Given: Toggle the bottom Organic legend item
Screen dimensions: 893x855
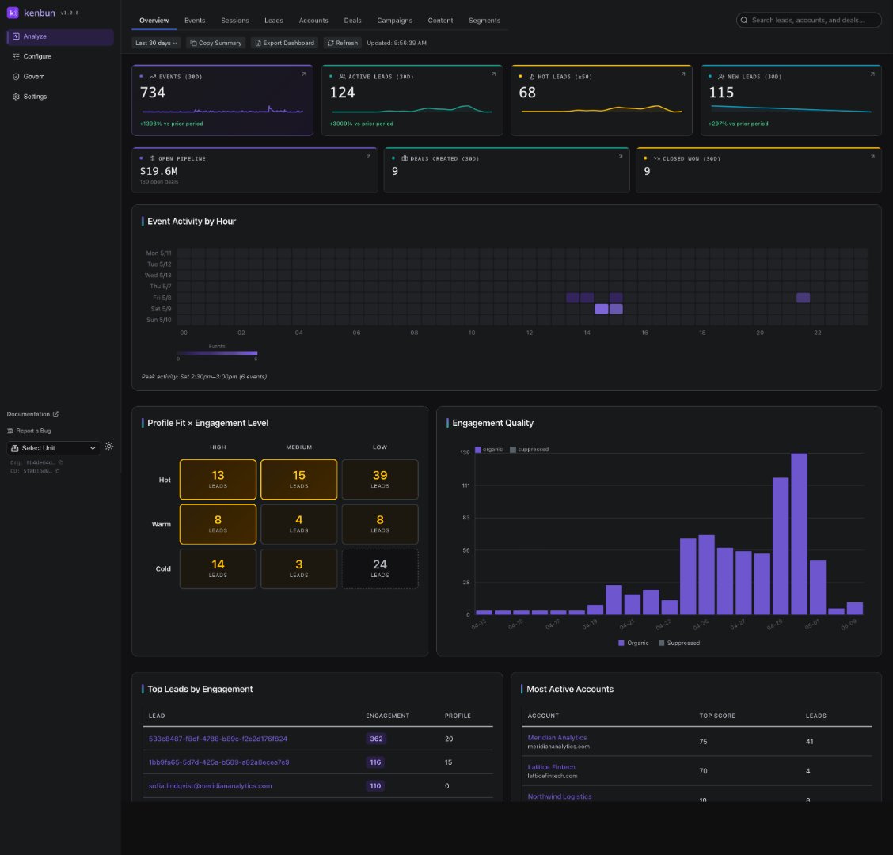Looking at the screenshot, I should point(633,643).
